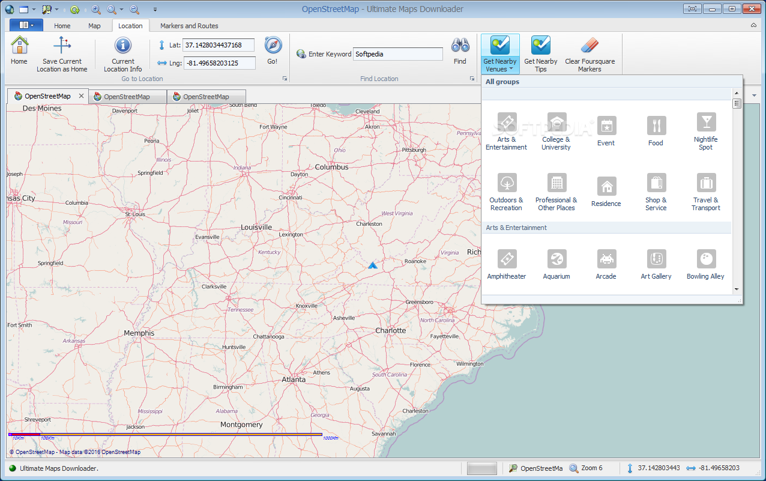The width and height of the screenshot is (766, 481).
Task: Choose the Bowling Alley venue category
Action: point(706,265)
